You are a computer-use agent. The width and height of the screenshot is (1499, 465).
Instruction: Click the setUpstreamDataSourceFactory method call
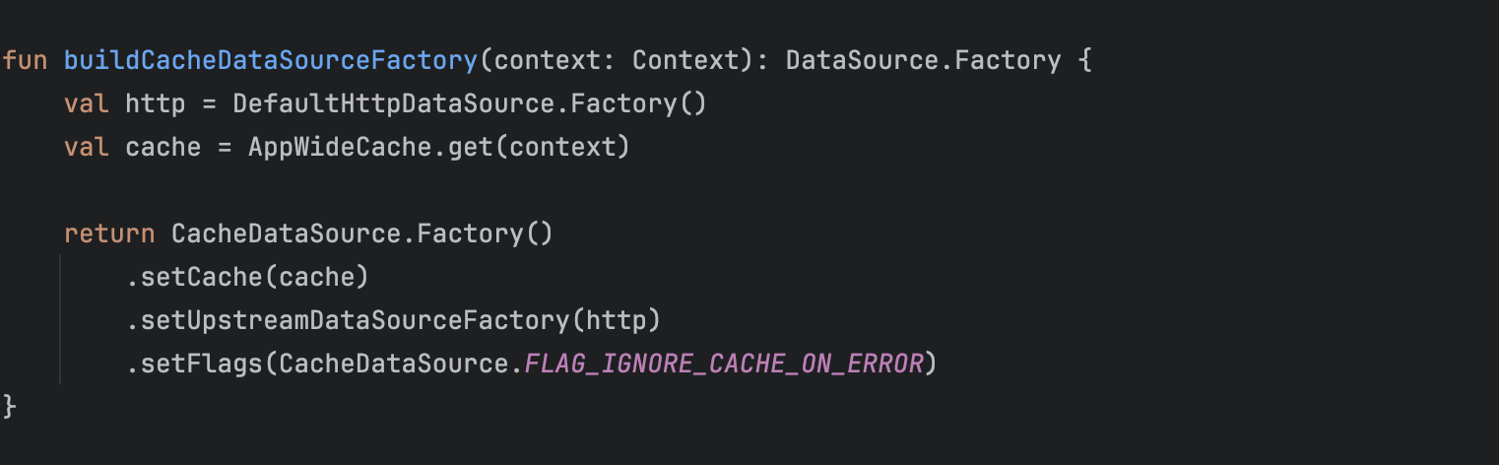(x=356, y=320)
